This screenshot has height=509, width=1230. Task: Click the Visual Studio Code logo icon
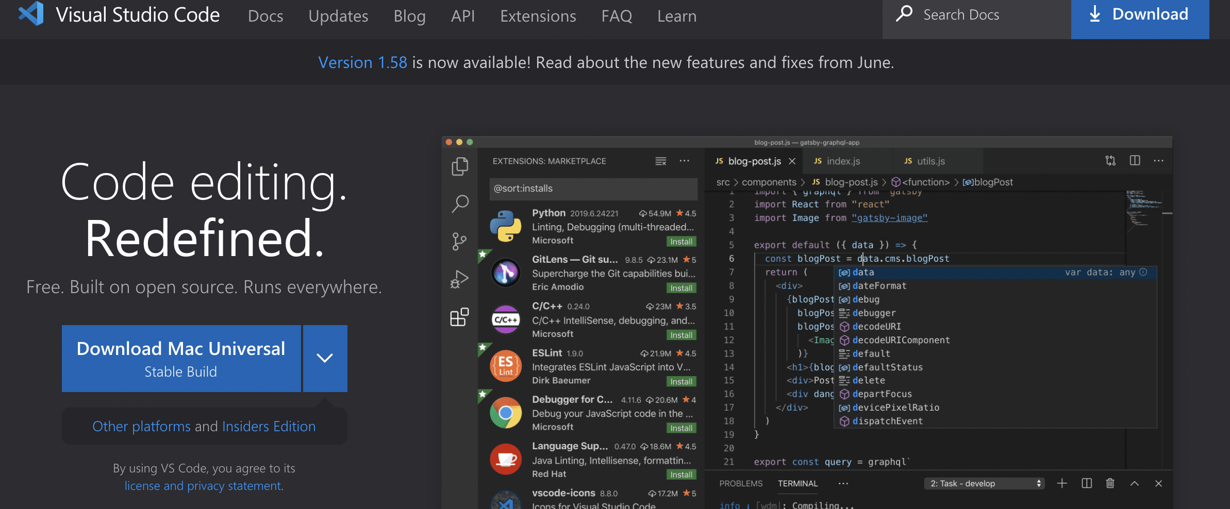(x=31, y=13)
